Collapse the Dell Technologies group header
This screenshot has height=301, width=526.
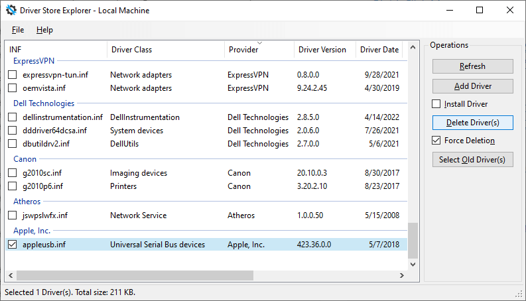pos(44,103)
